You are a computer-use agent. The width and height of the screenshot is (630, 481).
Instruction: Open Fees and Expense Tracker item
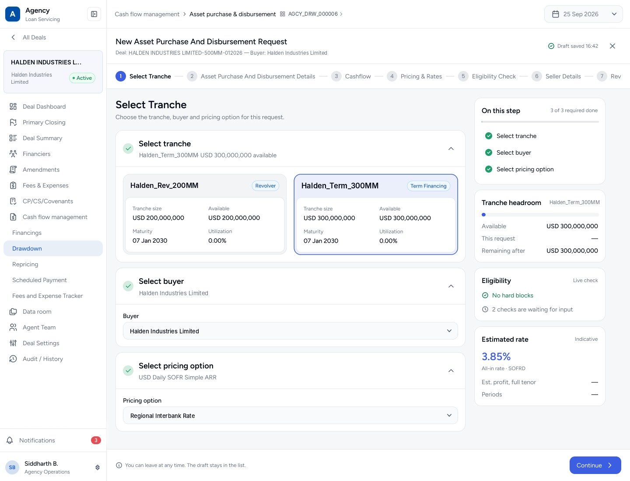click(x=53, y=296)
